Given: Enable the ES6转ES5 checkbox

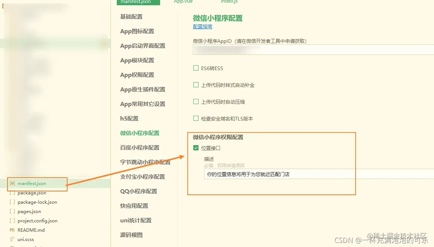Looking at the screenshot, I should (196, 68).
